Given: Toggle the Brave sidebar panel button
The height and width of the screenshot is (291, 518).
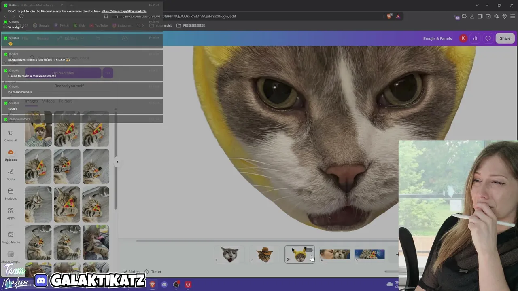Looking at the screenshot, I should pos(480,16).
